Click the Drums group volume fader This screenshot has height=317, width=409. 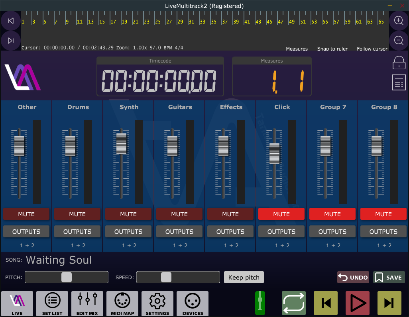[70, 146]
